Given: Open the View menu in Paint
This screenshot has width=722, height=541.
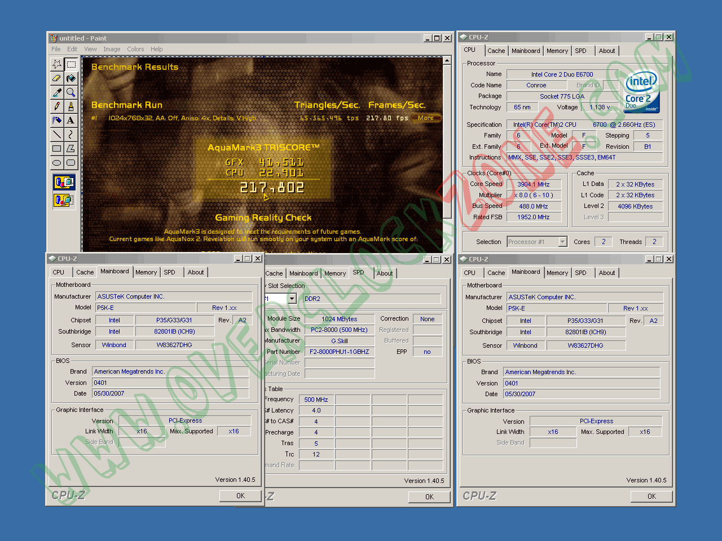Looking at the screenshot, I should (x=90, y=49).
